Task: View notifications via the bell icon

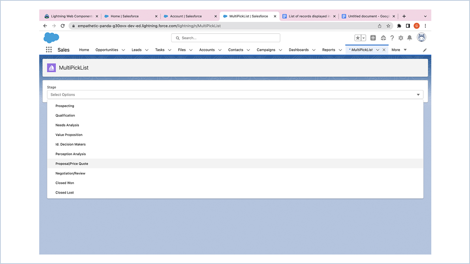Action: [410, 38]
